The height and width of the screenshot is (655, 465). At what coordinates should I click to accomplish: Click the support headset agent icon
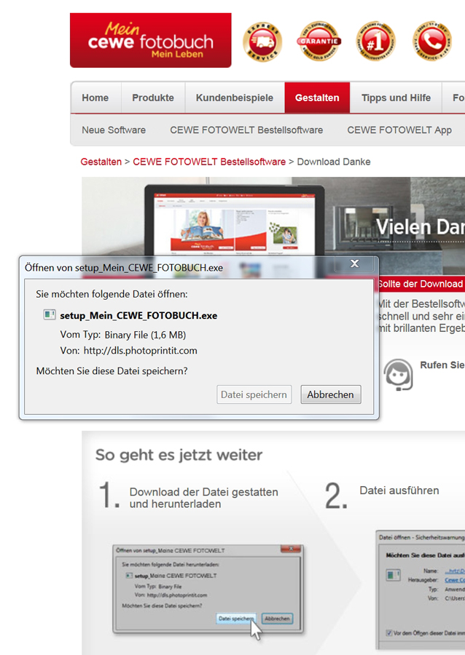point(399,375)
